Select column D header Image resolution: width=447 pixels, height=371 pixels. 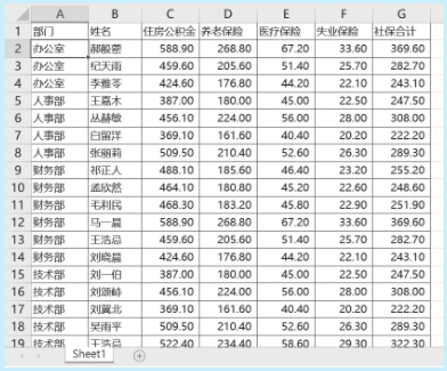228,14
